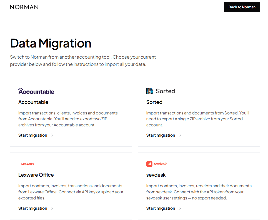Click arrow icon in Accountable card
Viewport: 268px width, 220px height.
tap(51, 135)
